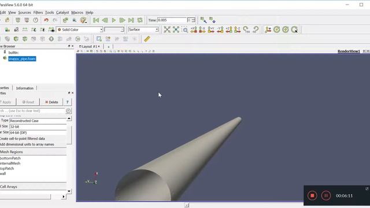
Task: Play the animation
Action: [x=114, y=20]
